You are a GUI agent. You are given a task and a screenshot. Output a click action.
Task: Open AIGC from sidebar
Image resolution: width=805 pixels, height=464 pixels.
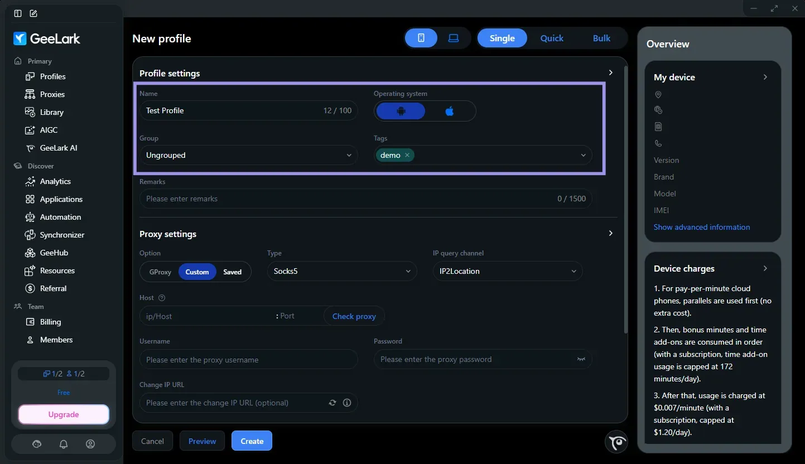[49, 130]
